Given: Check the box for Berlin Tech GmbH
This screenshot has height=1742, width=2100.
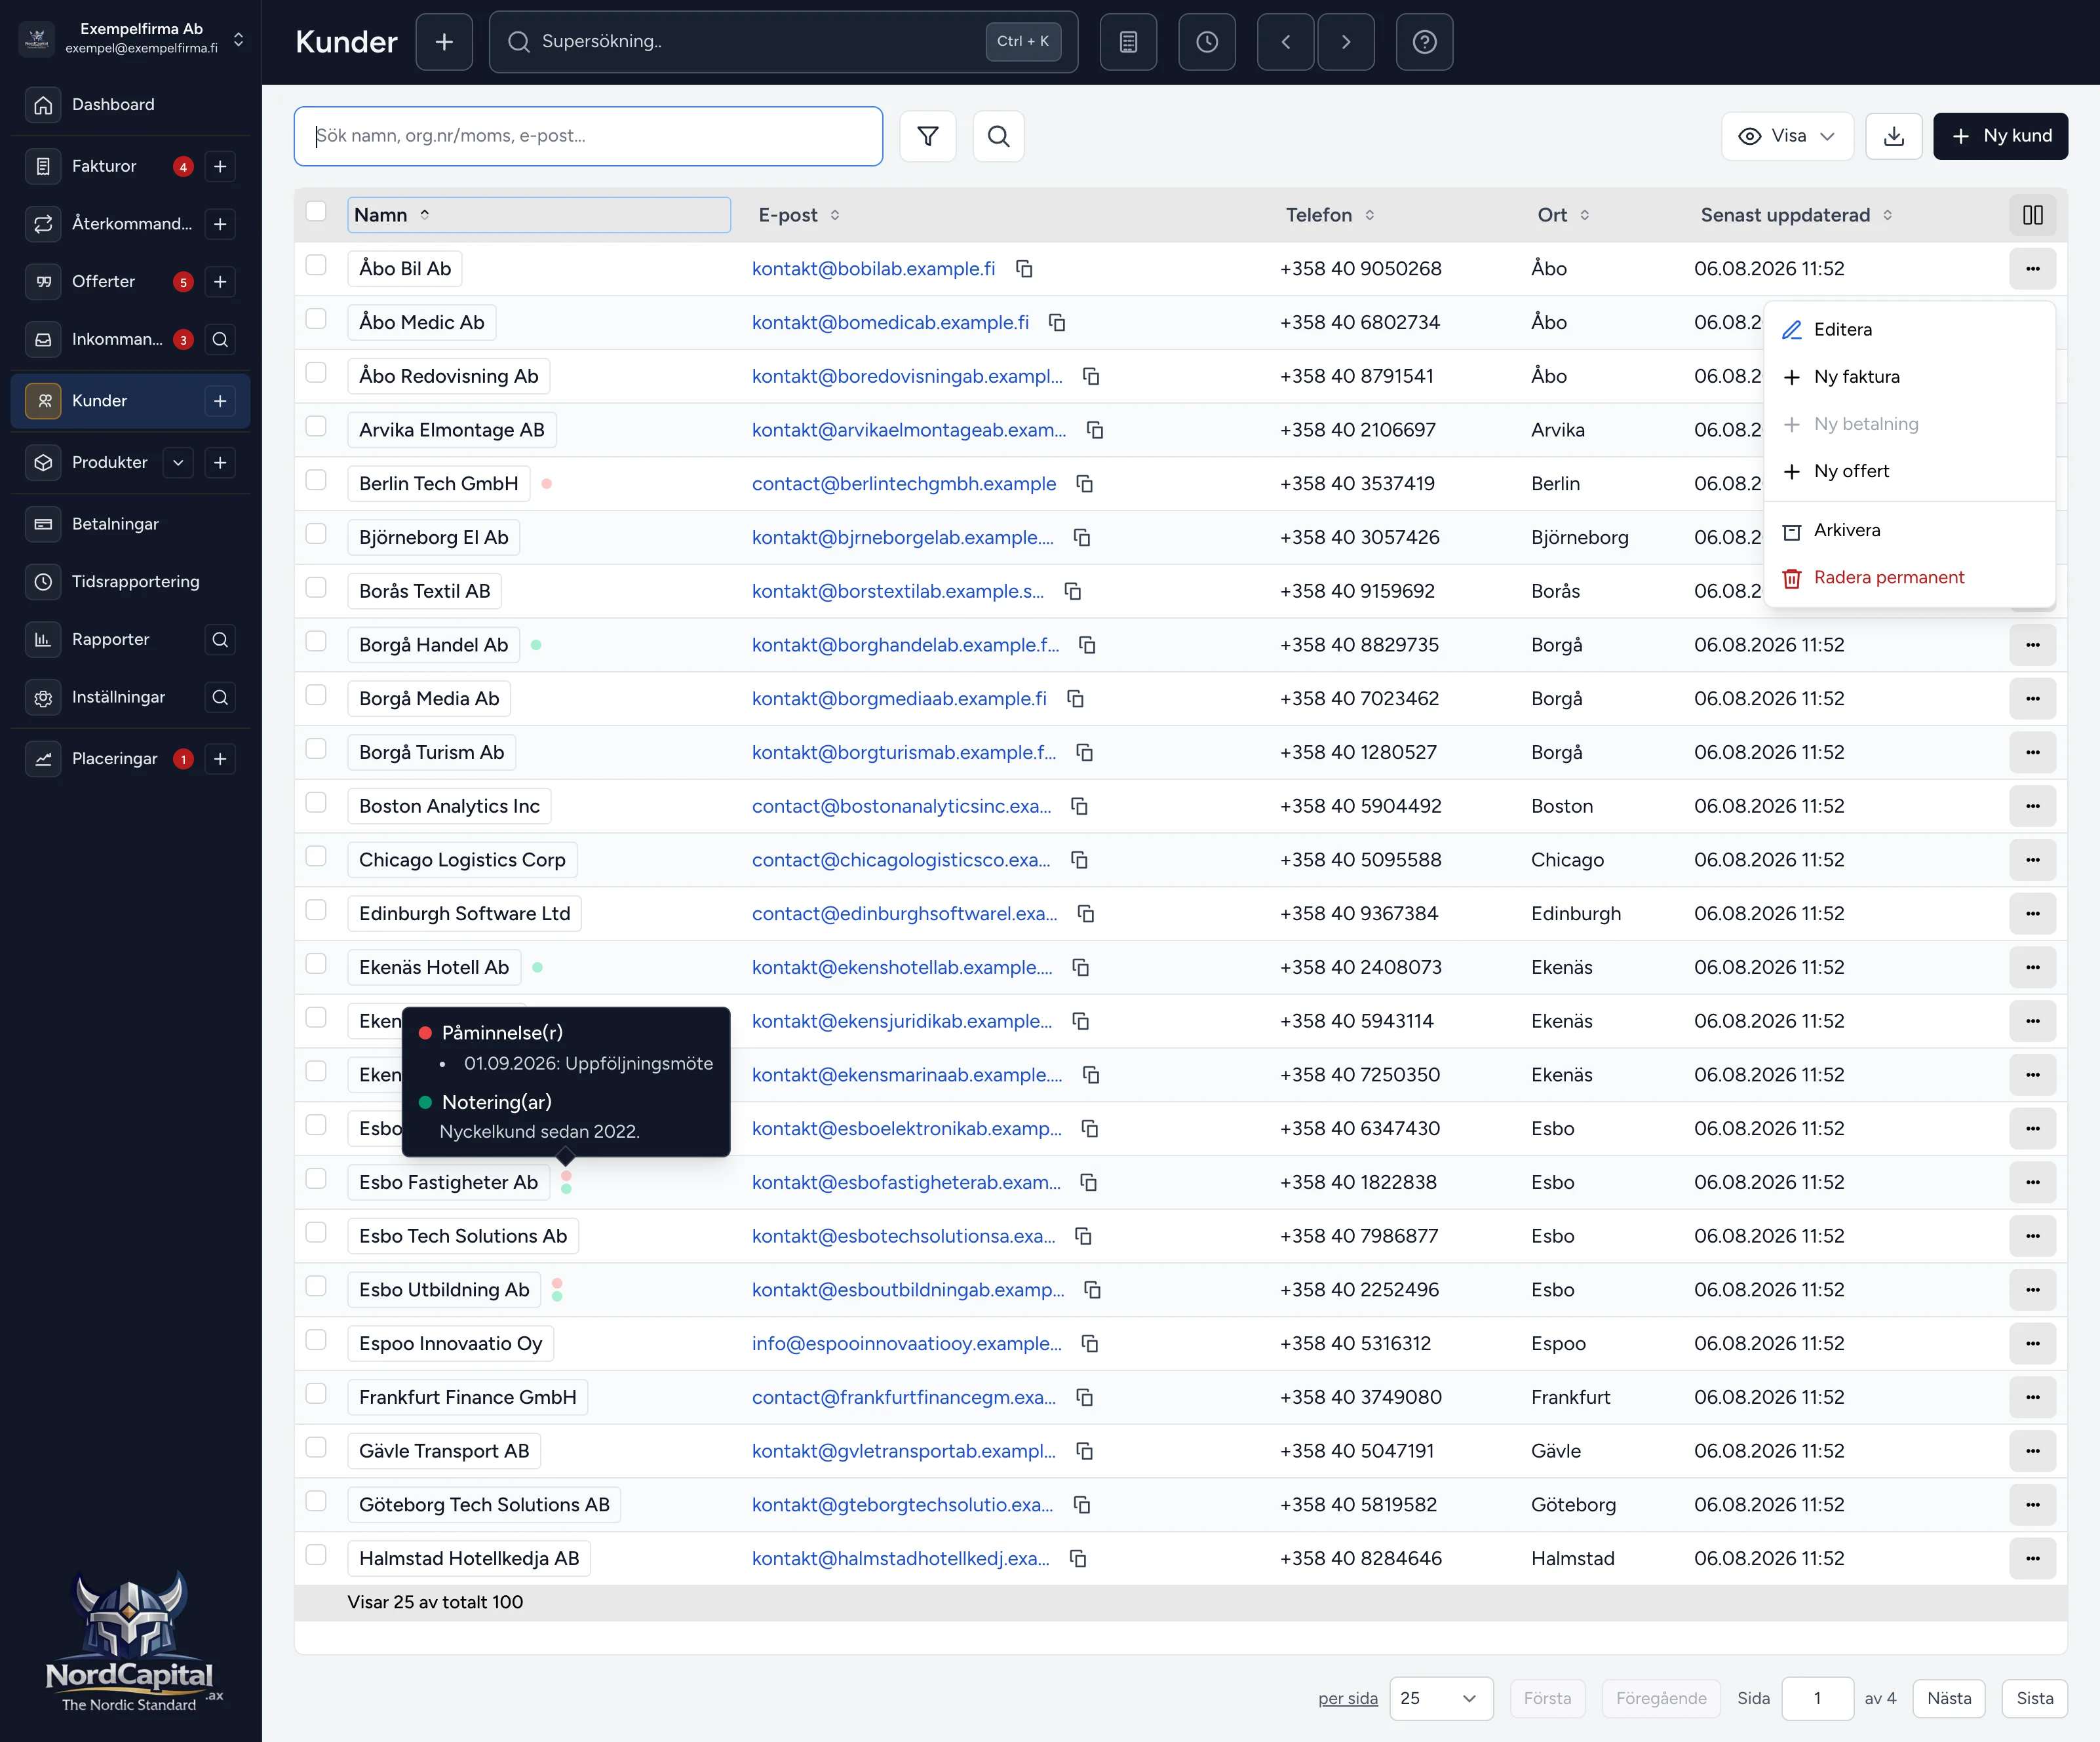Looking at the screenshot, I should [316, 480].
